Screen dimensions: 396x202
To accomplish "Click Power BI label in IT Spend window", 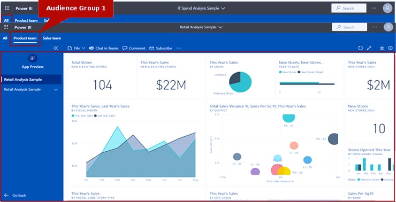I will [24, 9].
